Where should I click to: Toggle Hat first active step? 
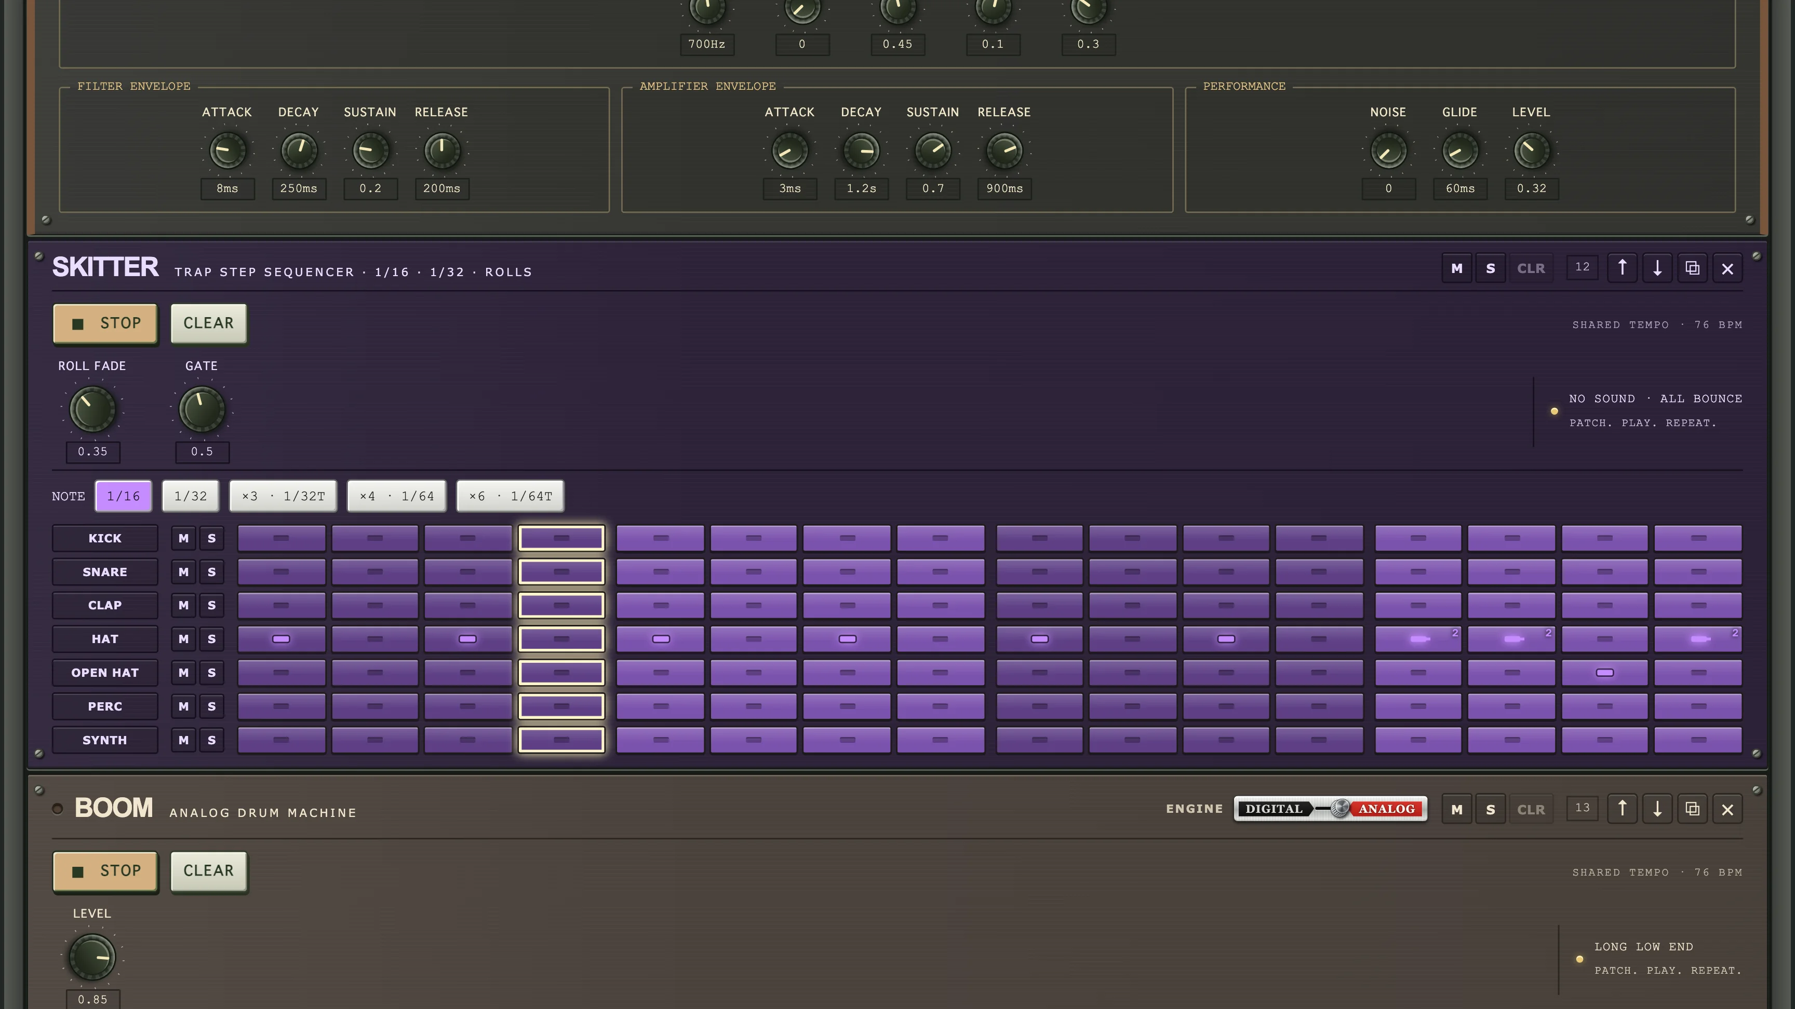point(282,639)
